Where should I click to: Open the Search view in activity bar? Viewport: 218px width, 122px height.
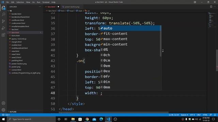coord(3,14)
